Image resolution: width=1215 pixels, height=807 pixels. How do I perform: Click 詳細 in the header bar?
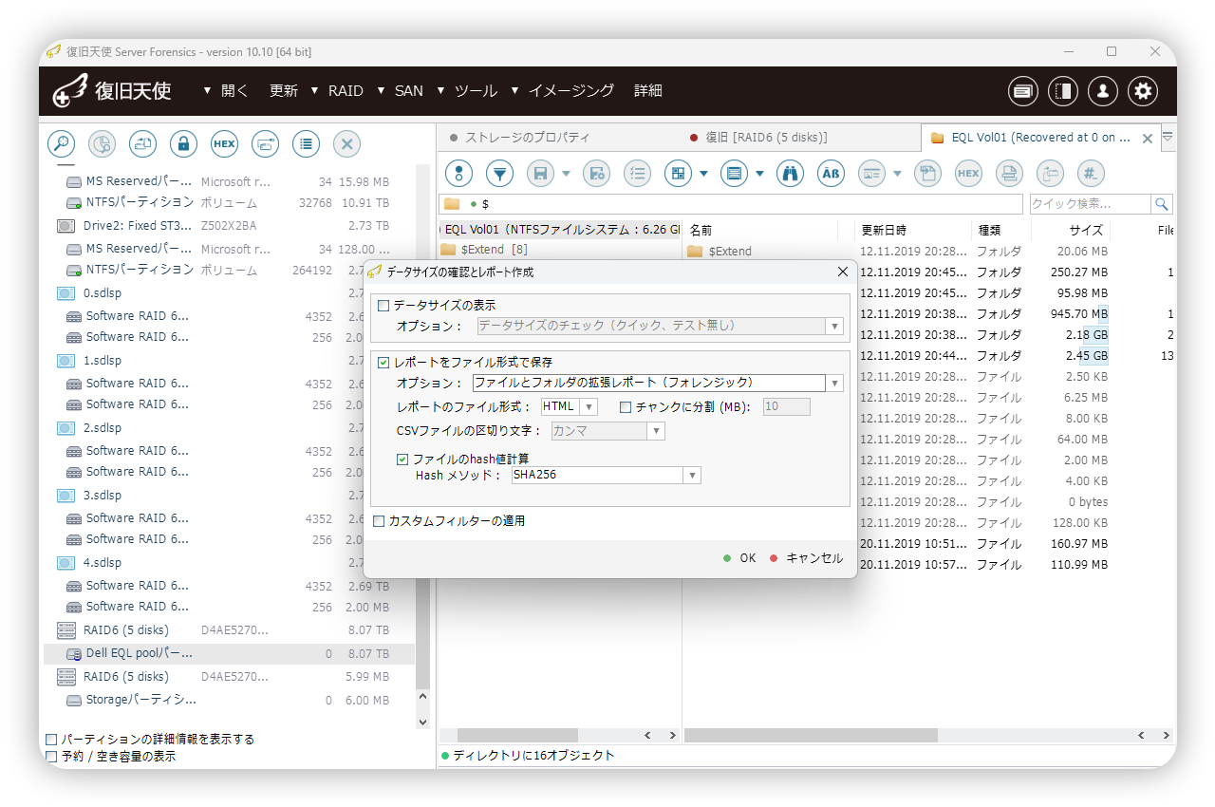(x=648, y=91)
